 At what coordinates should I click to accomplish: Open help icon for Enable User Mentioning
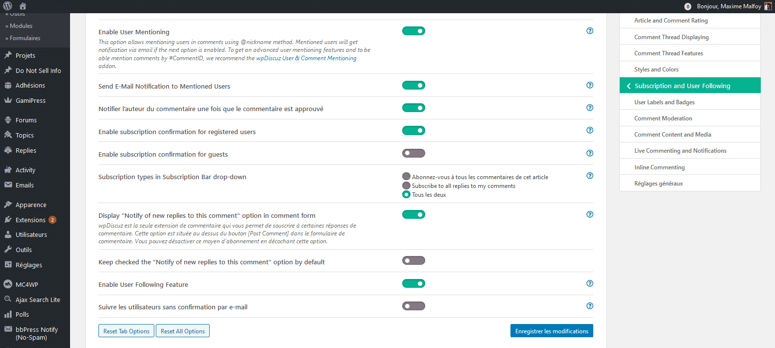coord(590,31)
